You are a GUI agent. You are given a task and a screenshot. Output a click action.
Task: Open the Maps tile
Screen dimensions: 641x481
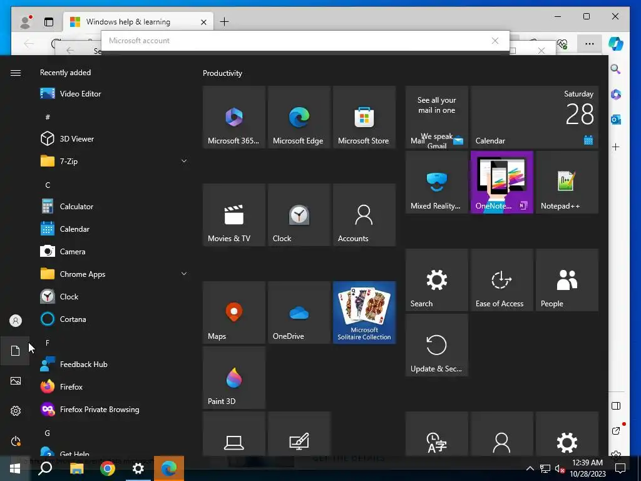(234, 313)
